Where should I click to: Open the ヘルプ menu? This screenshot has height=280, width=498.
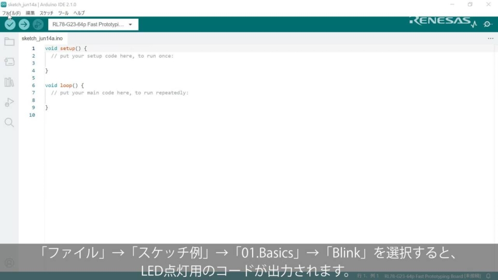click(x=79, y=13)
